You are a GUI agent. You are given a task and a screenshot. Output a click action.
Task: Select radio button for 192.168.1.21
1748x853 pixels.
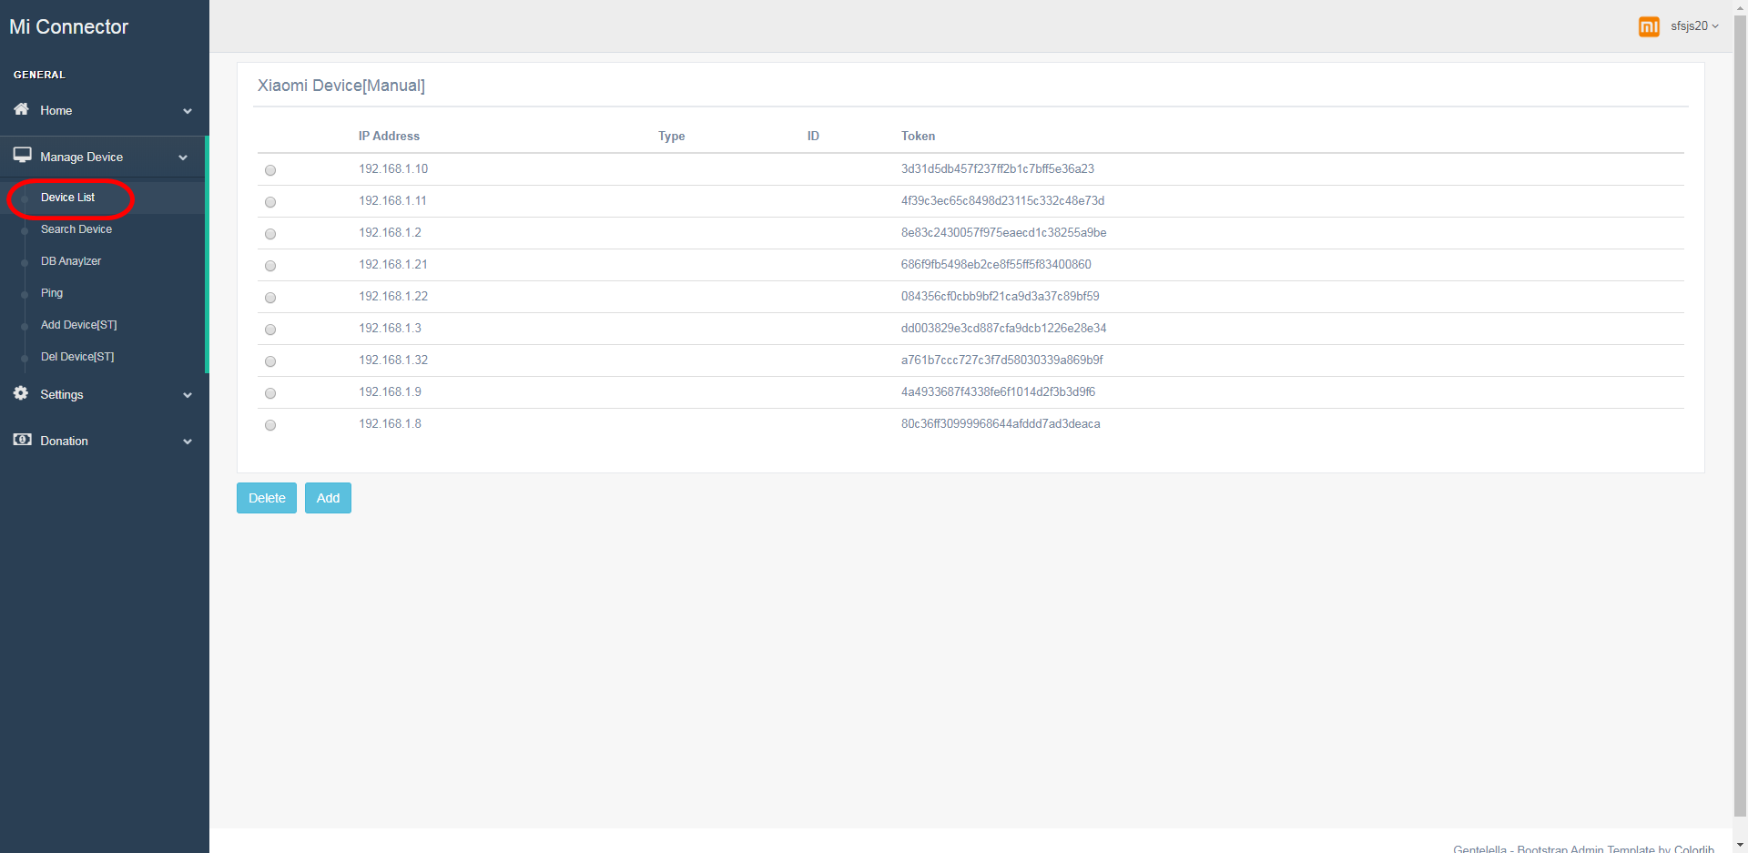(270, 266)
